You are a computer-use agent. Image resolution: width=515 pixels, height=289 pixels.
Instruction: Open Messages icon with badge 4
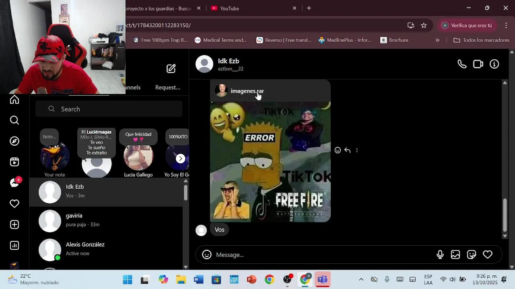[15, 183]
